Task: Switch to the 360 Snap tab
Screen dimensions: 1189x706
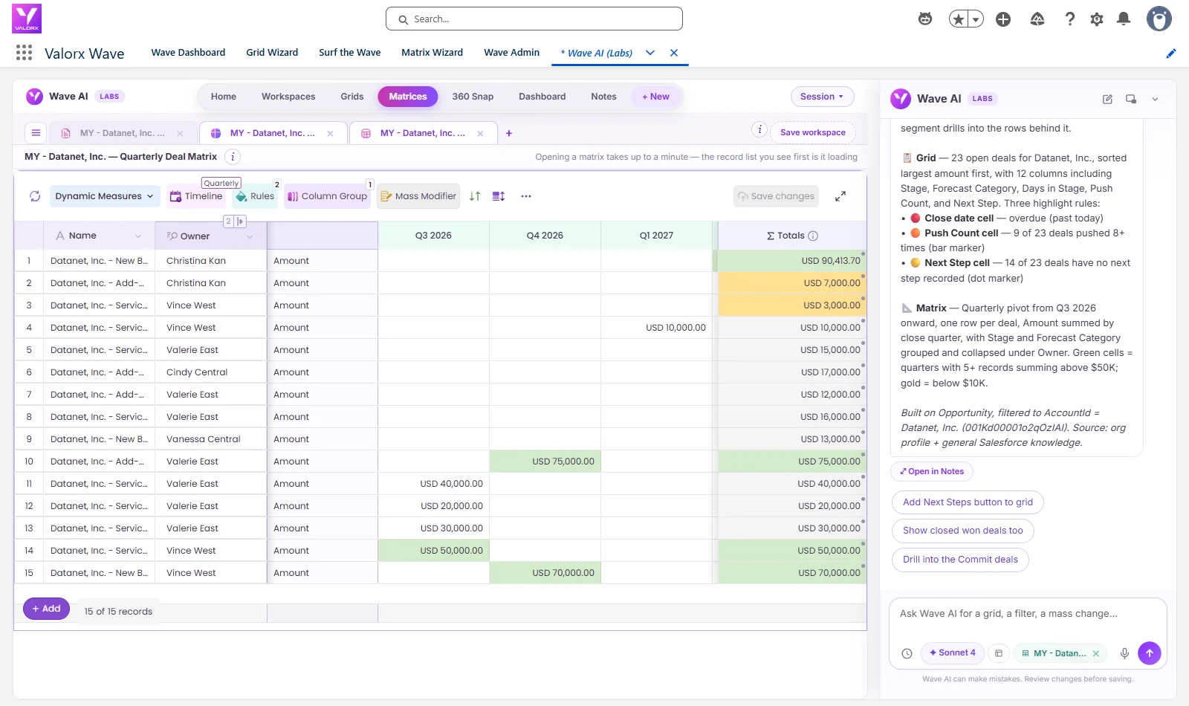Action: [473, 97]
